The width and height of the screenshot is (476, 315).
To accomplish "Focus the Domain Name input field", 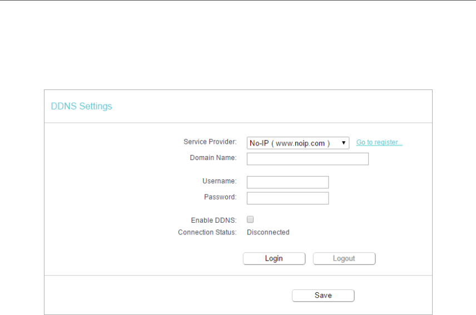I will point(308,159).
